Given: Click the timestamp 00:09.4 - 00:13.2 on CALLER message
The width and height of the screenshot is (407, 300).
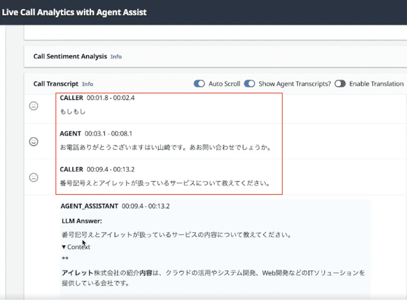Looking at the screenshot, I should tap(109, 169).
